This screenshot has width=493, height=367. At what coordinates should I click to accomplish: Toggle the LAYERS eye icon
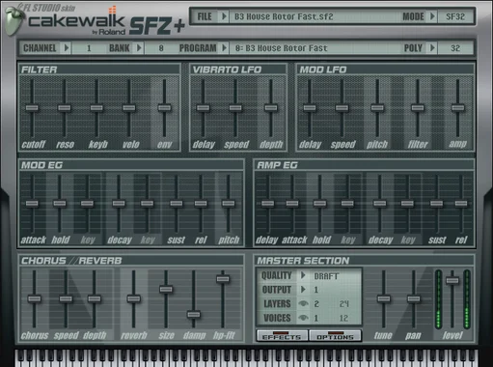[x=303, y=303]
